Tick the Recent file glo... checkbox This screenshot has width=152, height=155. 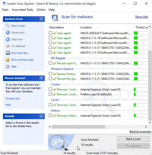coord(50,78)
